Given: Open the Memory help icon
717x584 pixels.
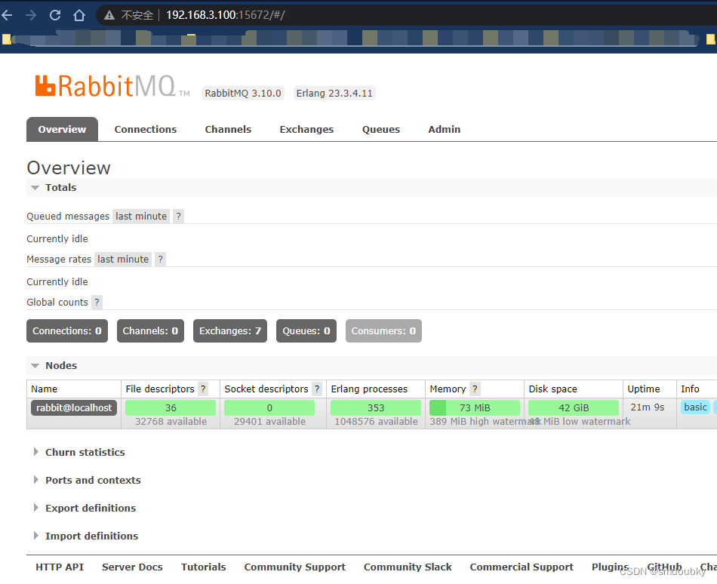Looking at the screenshot, I should (x=475, y=389).
